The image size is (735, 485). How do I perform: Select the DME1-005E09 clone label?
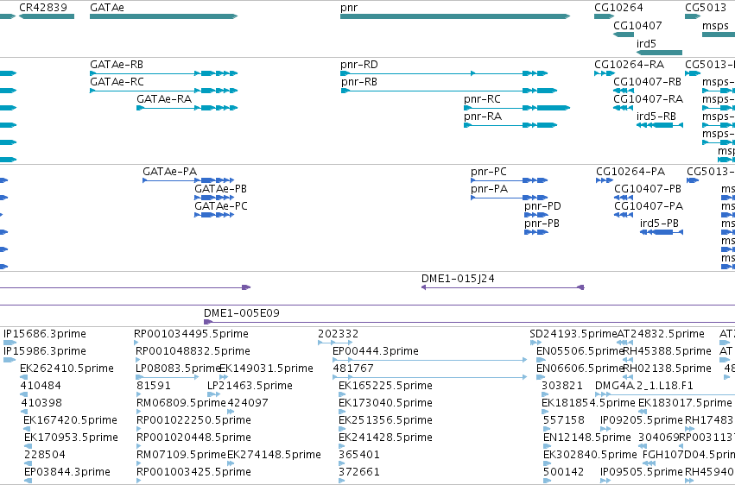[x=242, y=313]
